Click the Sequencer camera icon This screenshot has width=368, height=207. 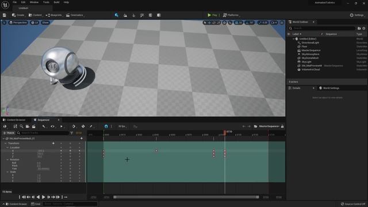[28, 126]
